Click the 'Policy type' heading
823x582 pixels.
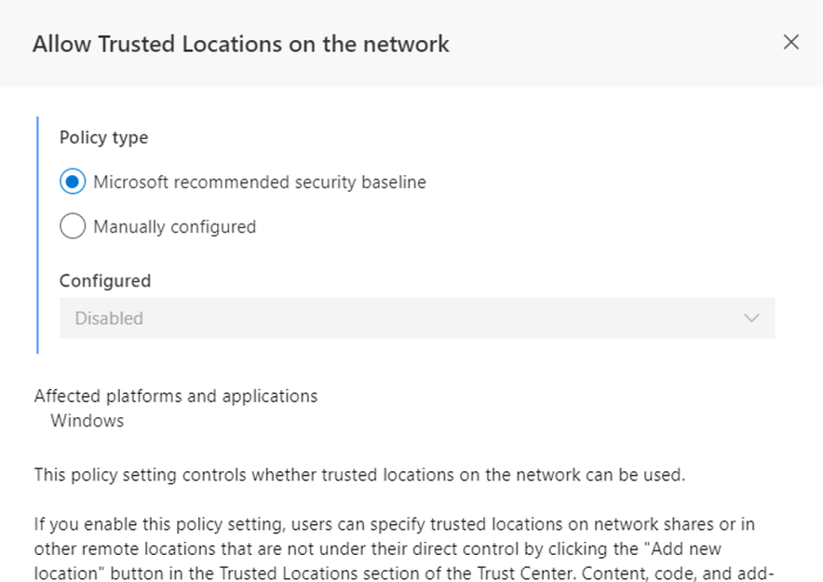point(104,138)
